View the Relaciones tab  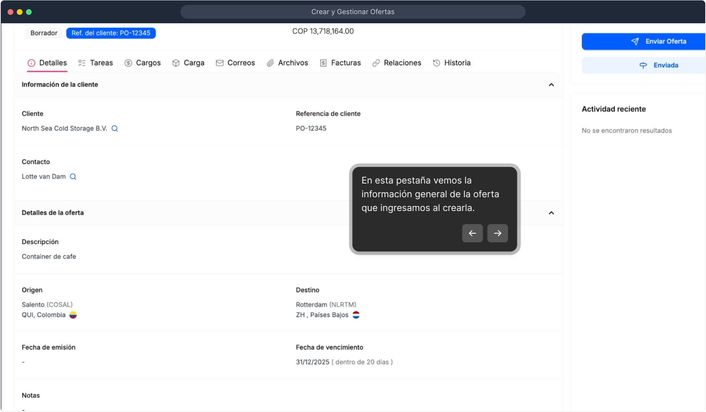(x=397, y=63)
